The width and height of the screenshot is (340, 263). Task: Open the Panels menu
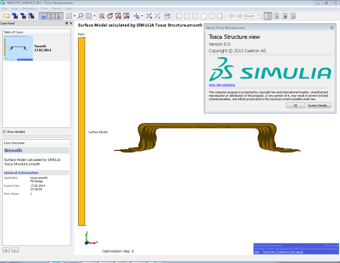click(57, 9)
